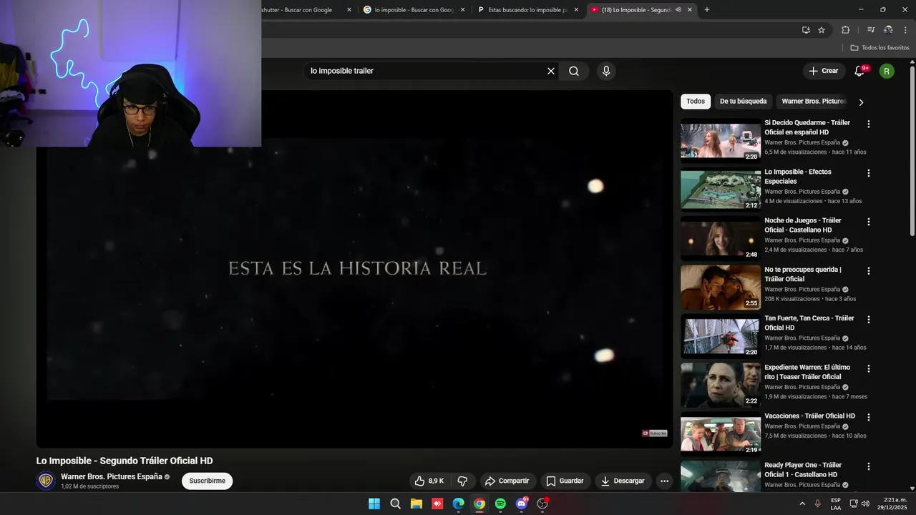Open options for Si Decido Quedarme video
The width and height of the screenshot is (916, 515).
pyautogui.click(x=869, y=124)
